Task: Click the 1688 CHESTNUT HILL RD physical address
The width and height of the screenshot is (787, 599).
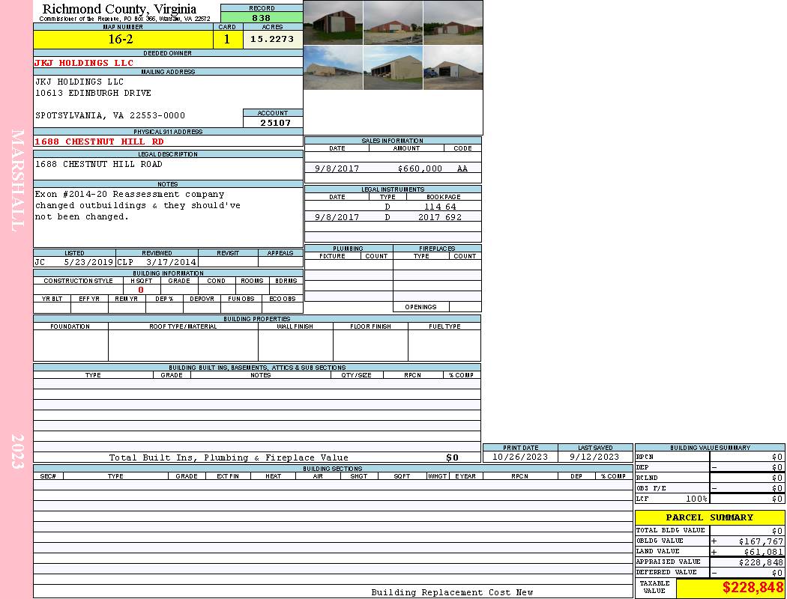Action: [x=99, y=142]
